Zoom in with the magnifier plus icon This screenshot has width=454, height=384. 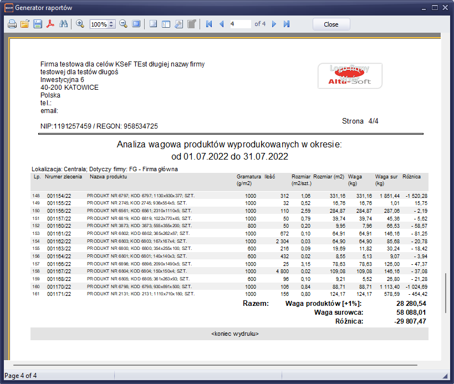coord(80,24)
